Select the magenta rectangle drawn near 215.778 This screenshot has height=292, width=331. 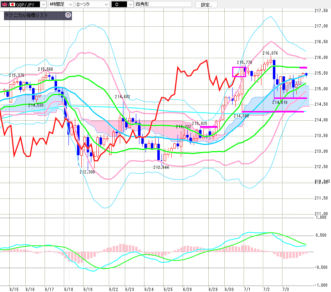(239, 72)
